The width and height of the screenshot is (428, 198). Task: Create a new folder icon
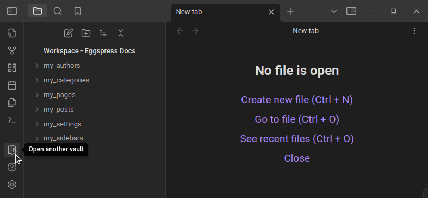(x=86, y=33)
